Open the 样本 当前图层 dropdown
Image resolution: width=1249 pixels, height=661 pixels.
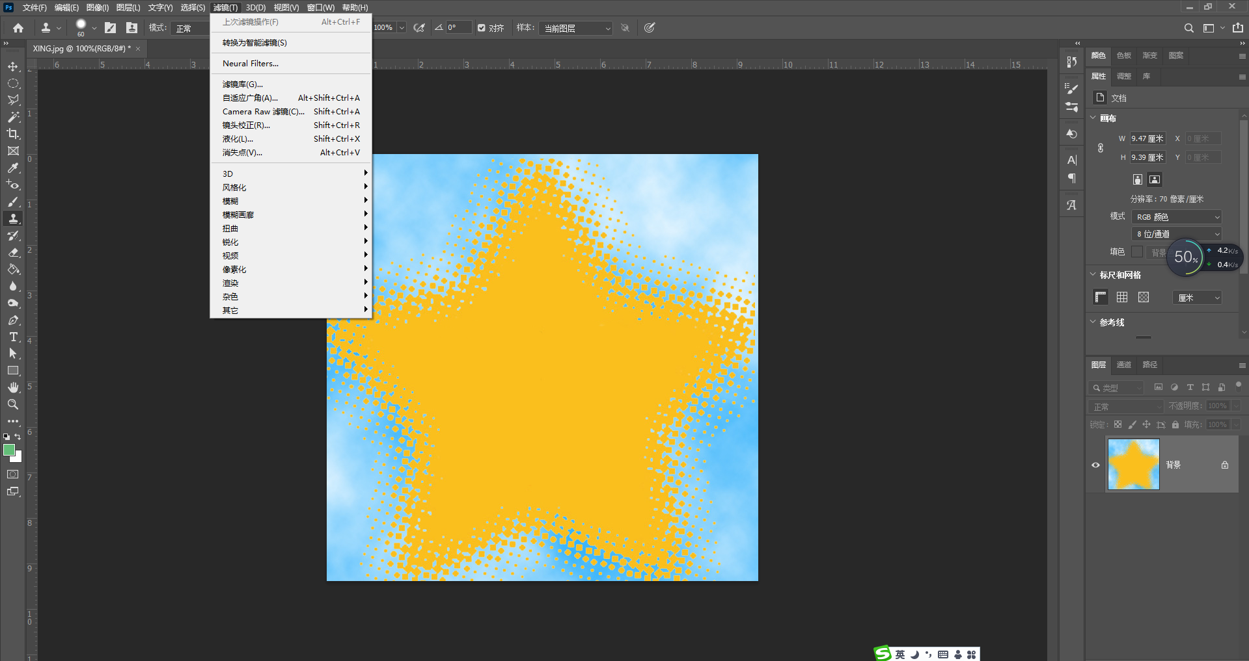pos(576,29)
